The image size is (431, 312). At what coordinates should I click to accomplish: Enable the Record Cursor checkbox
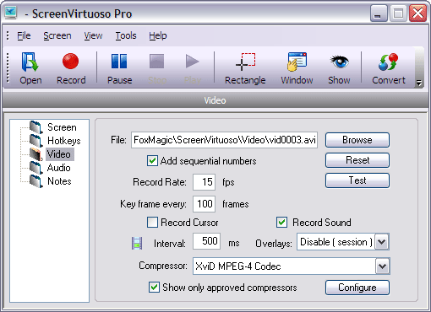click(x=152, y=223)
